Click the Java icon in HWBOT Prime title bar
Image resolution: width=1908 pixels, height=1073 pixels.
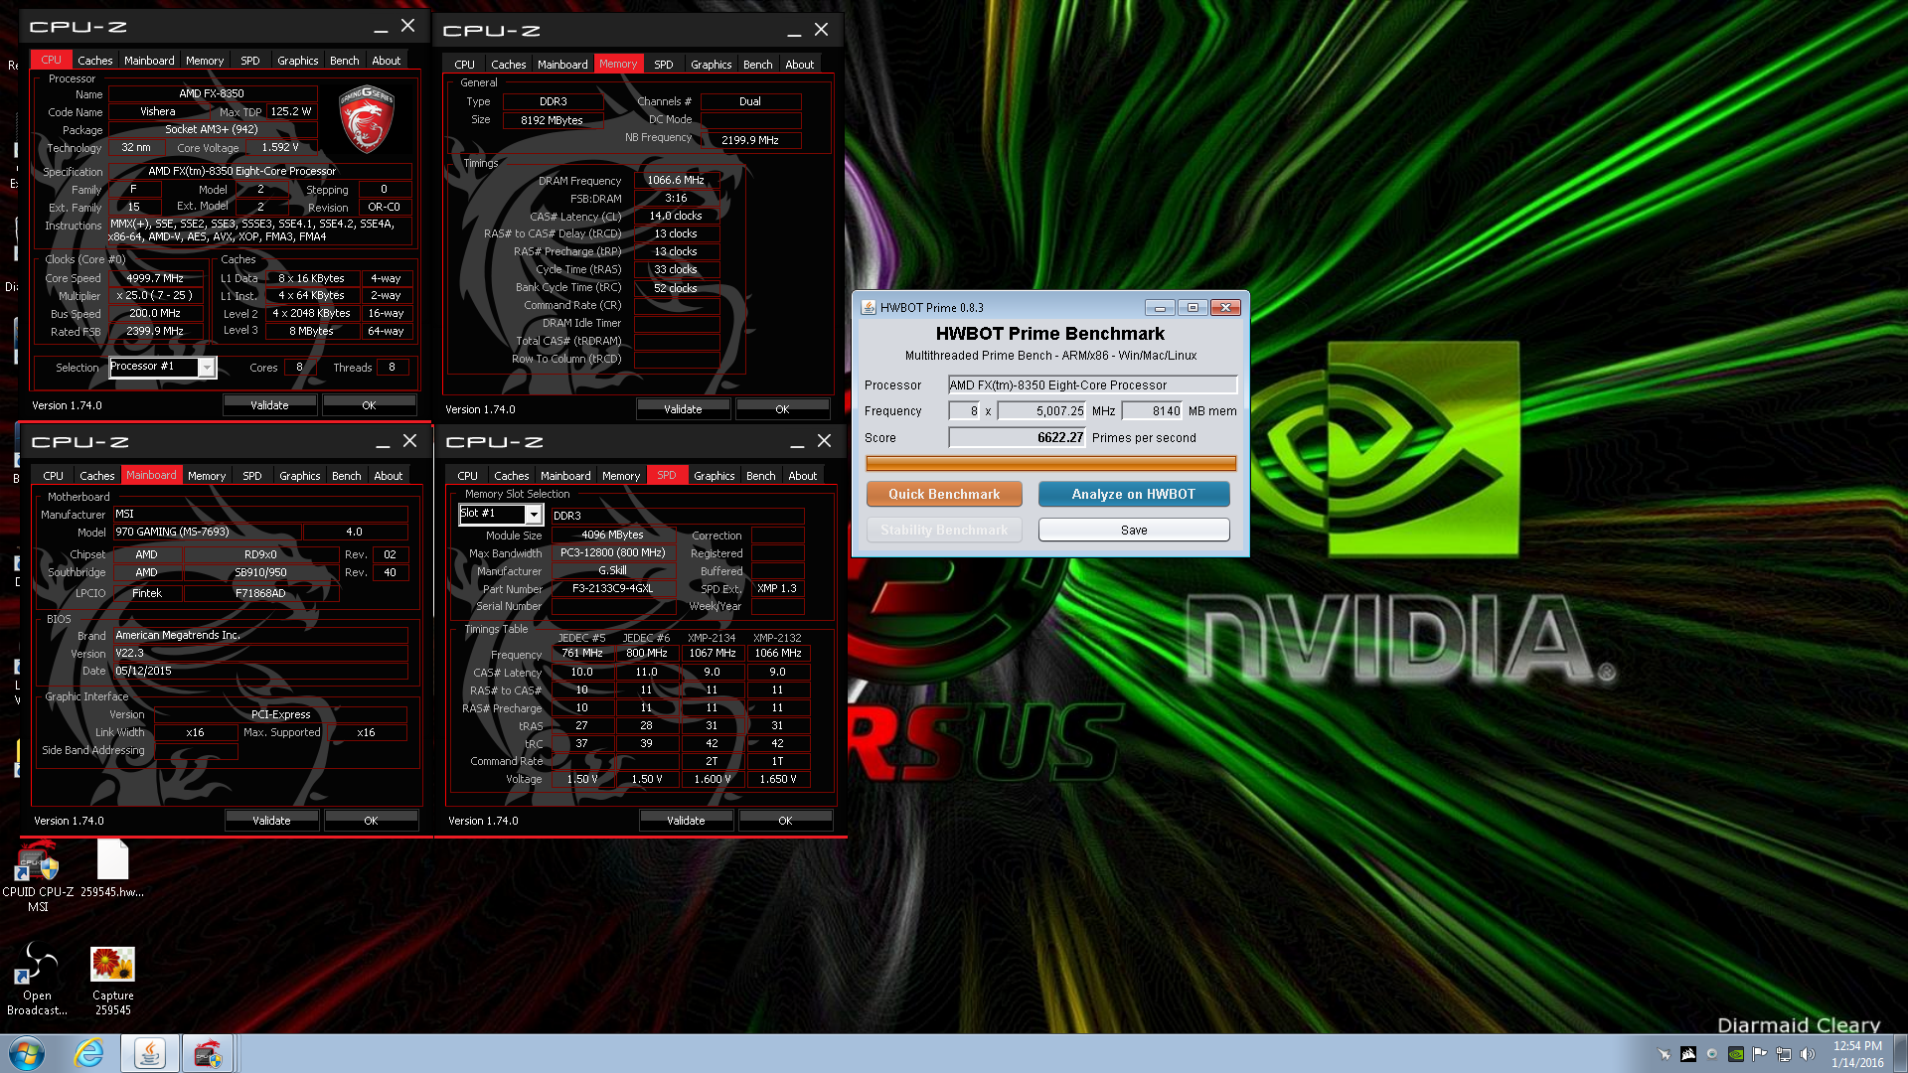868,307
